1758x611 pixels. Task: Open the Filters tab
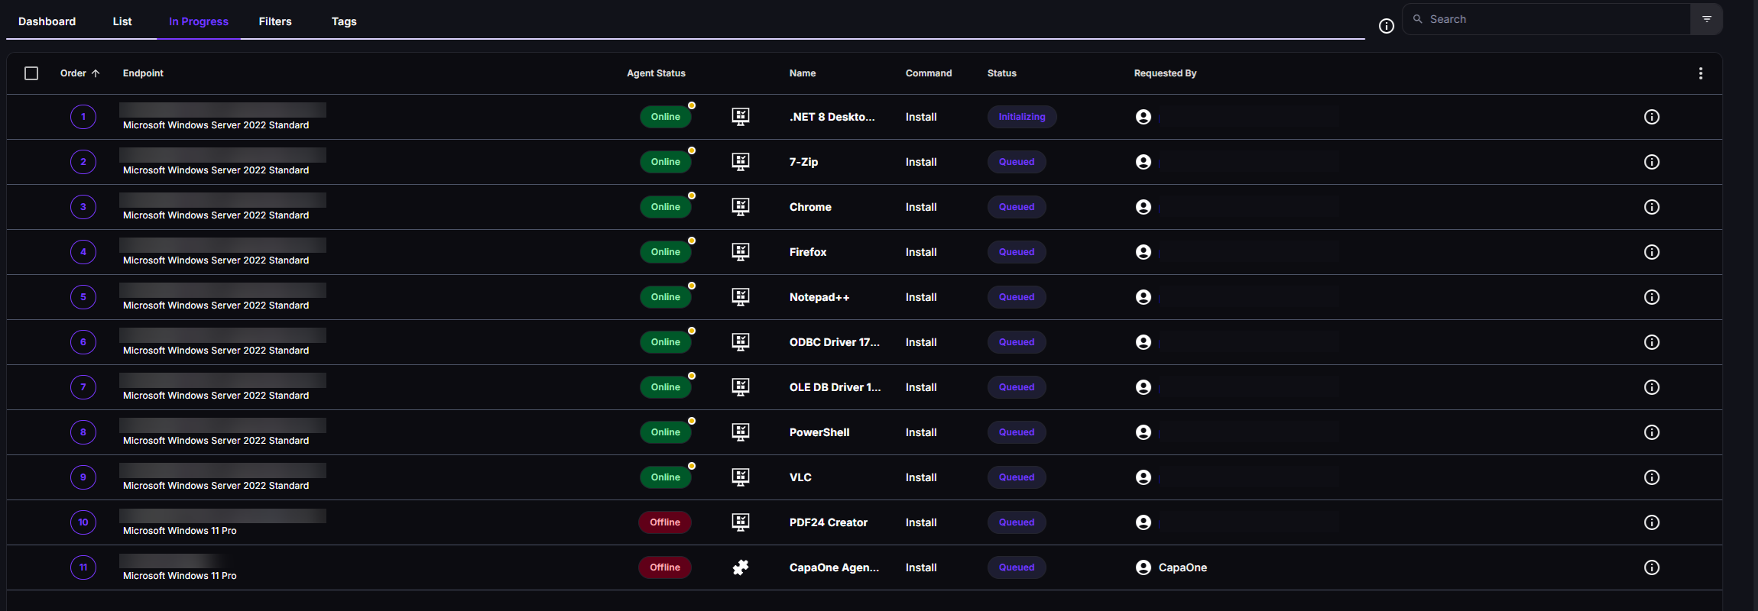(x=275, y=21)
